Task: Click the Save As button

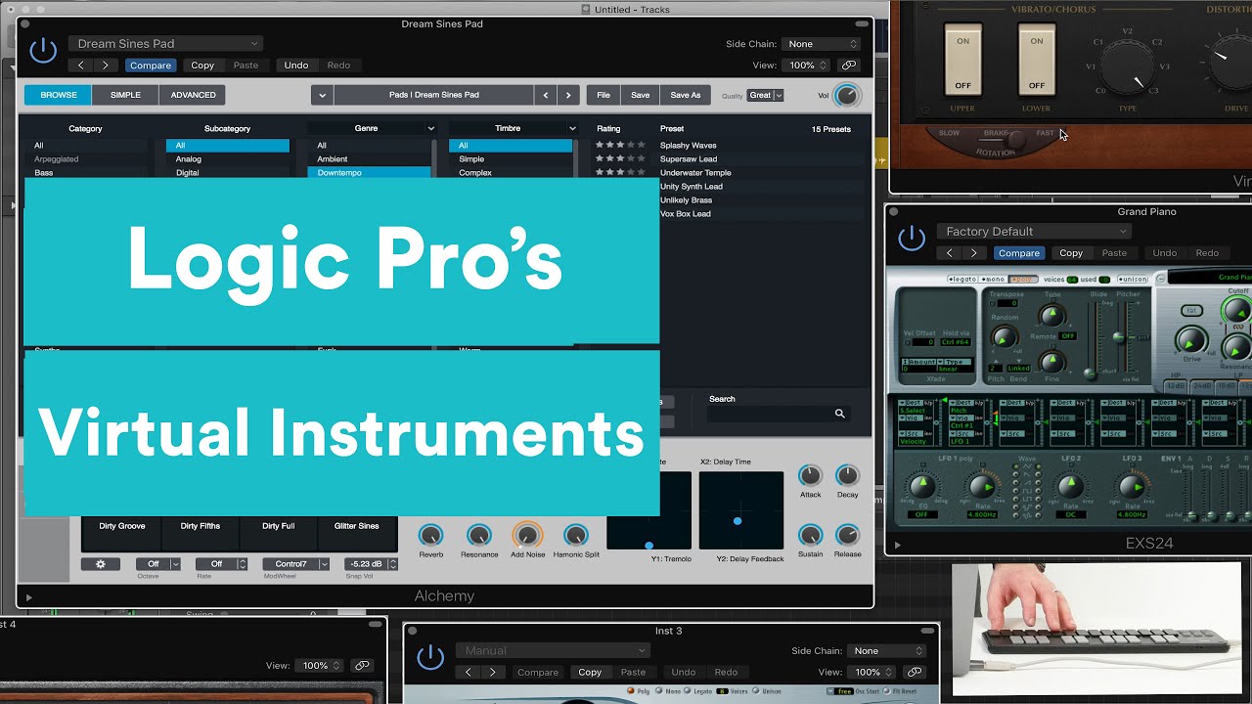Action: [x=685, y=95]
